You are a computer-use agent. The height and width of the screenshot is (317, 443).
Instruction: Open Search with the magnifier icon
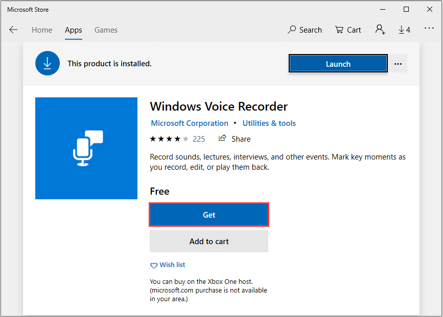[x=292, y=30]
